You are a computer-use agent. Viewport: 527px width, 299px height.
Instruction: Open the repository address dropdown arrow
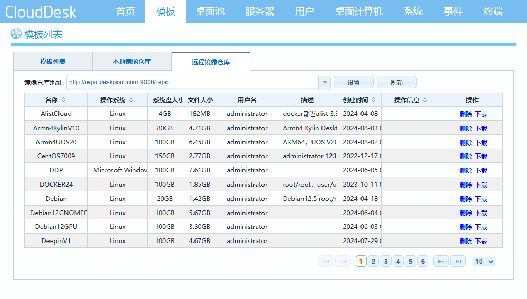[x=325, y=82]
